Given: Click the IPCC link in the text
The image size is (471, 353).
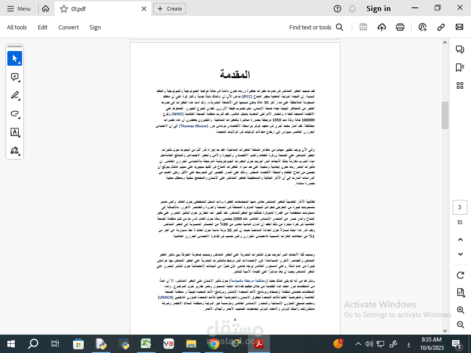Looking at the screenshot, I should coord(247,97).
